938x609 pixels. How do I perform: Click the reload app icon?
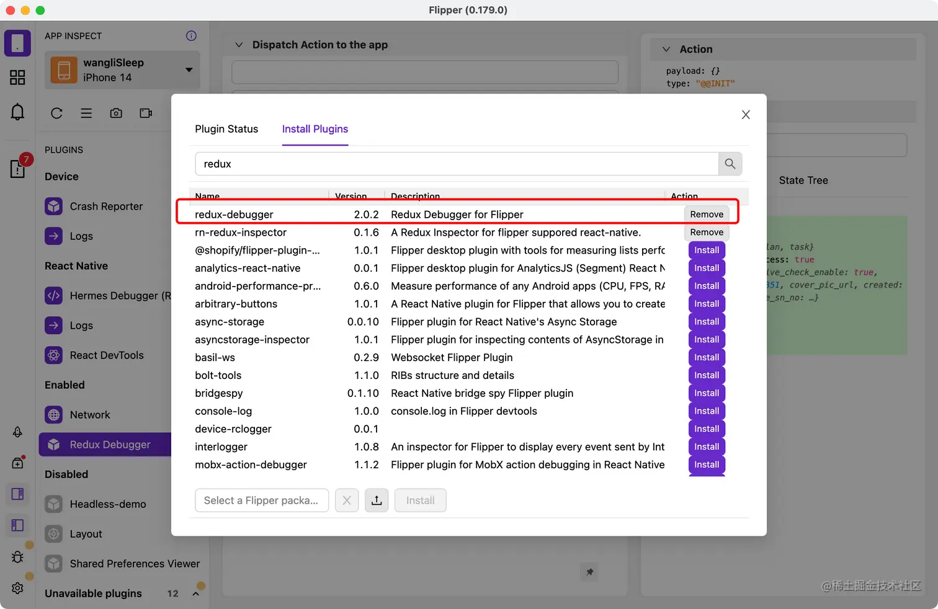pyautogui.click(x=56, y=113)
